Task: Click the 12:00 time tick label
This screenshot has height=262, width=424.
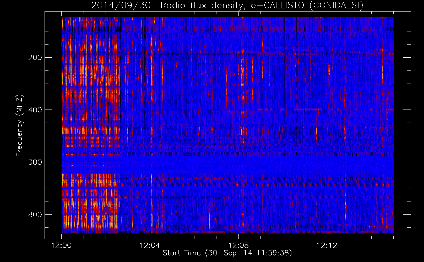Action: point(62,245)
